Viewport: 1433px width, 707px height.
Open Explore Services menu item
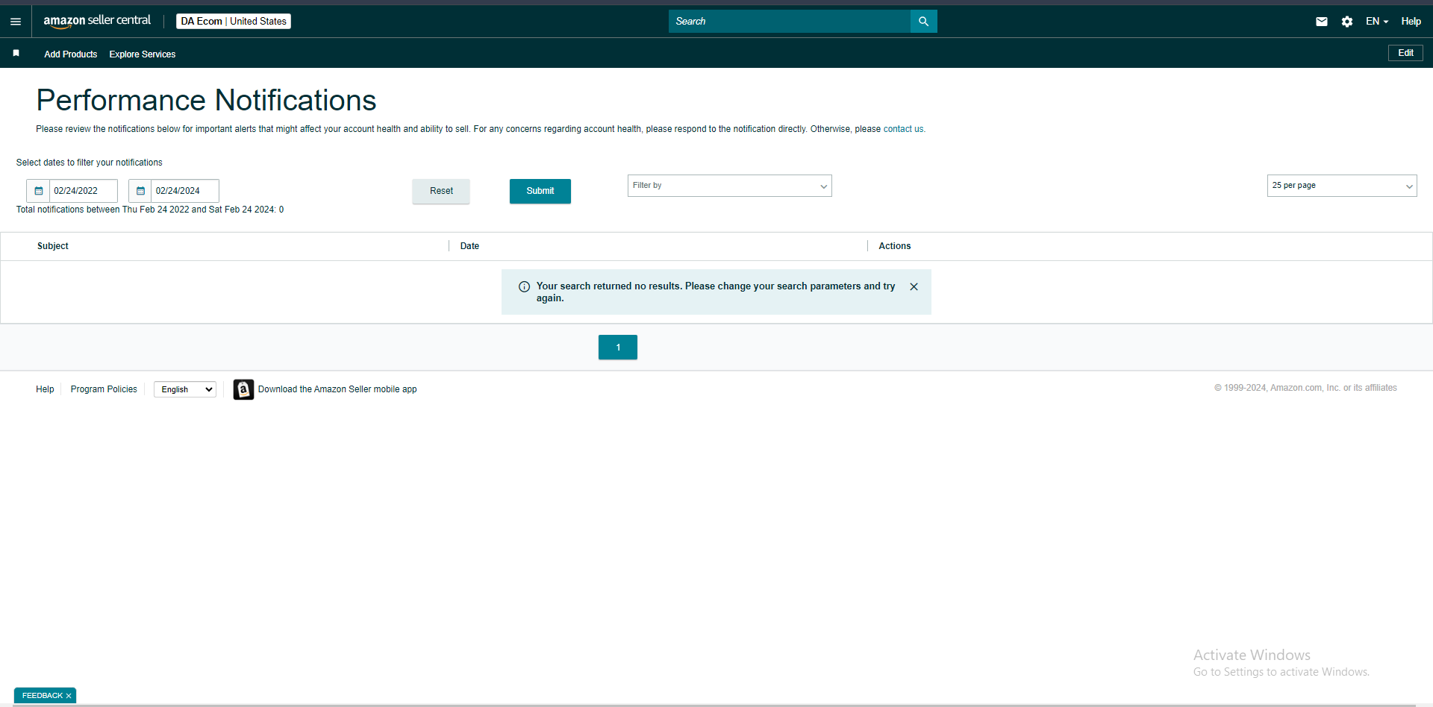[143, 54]
